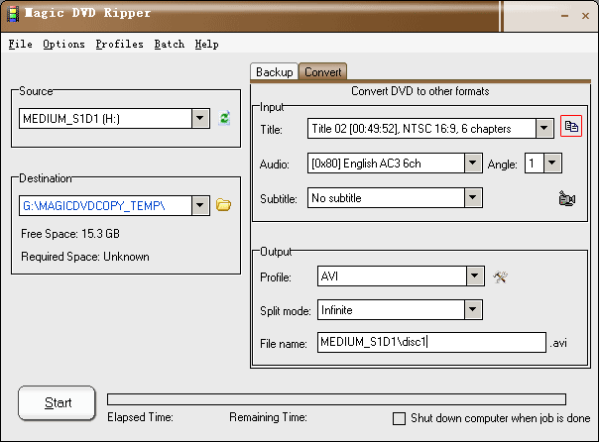Screen dimensions: 599x442
Task: Open the File menu
Action: (x=20, y=45)
